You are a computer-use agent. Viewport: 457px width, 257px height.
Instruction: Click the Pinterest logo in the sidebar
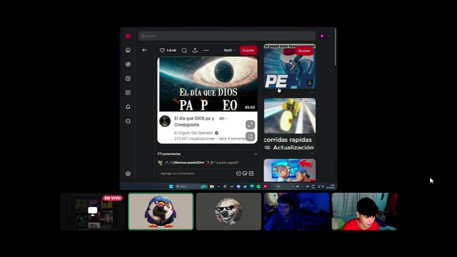tap(128, 36)
